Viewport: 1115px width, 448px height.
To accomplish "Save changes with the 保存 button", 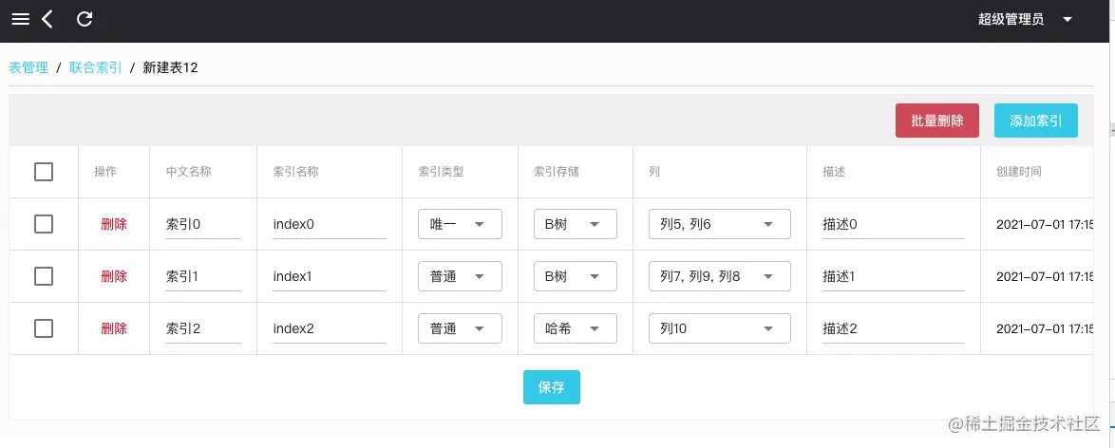I will 551,387.
